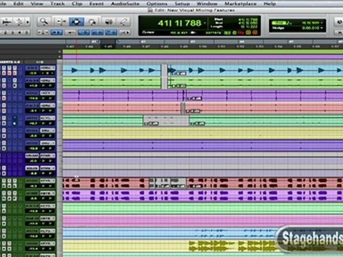Open the Help menu
The image size is (343, 257).
(270, 4)
